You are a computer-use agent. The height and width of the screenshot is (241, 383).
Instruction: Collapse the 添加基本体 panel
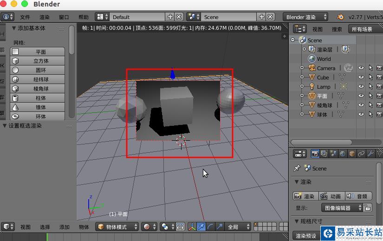click(x=14, y=28)
